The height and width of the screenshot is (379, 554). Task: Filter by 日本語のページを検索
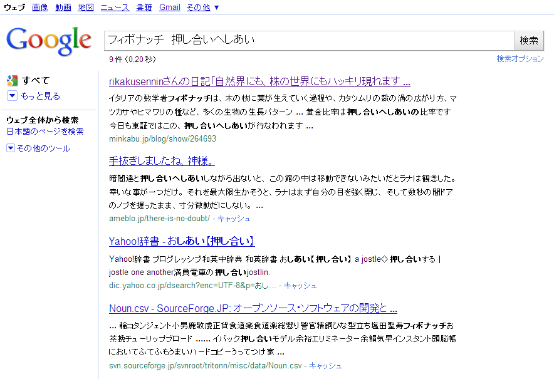pyautogui.click(x=45, y=132)
